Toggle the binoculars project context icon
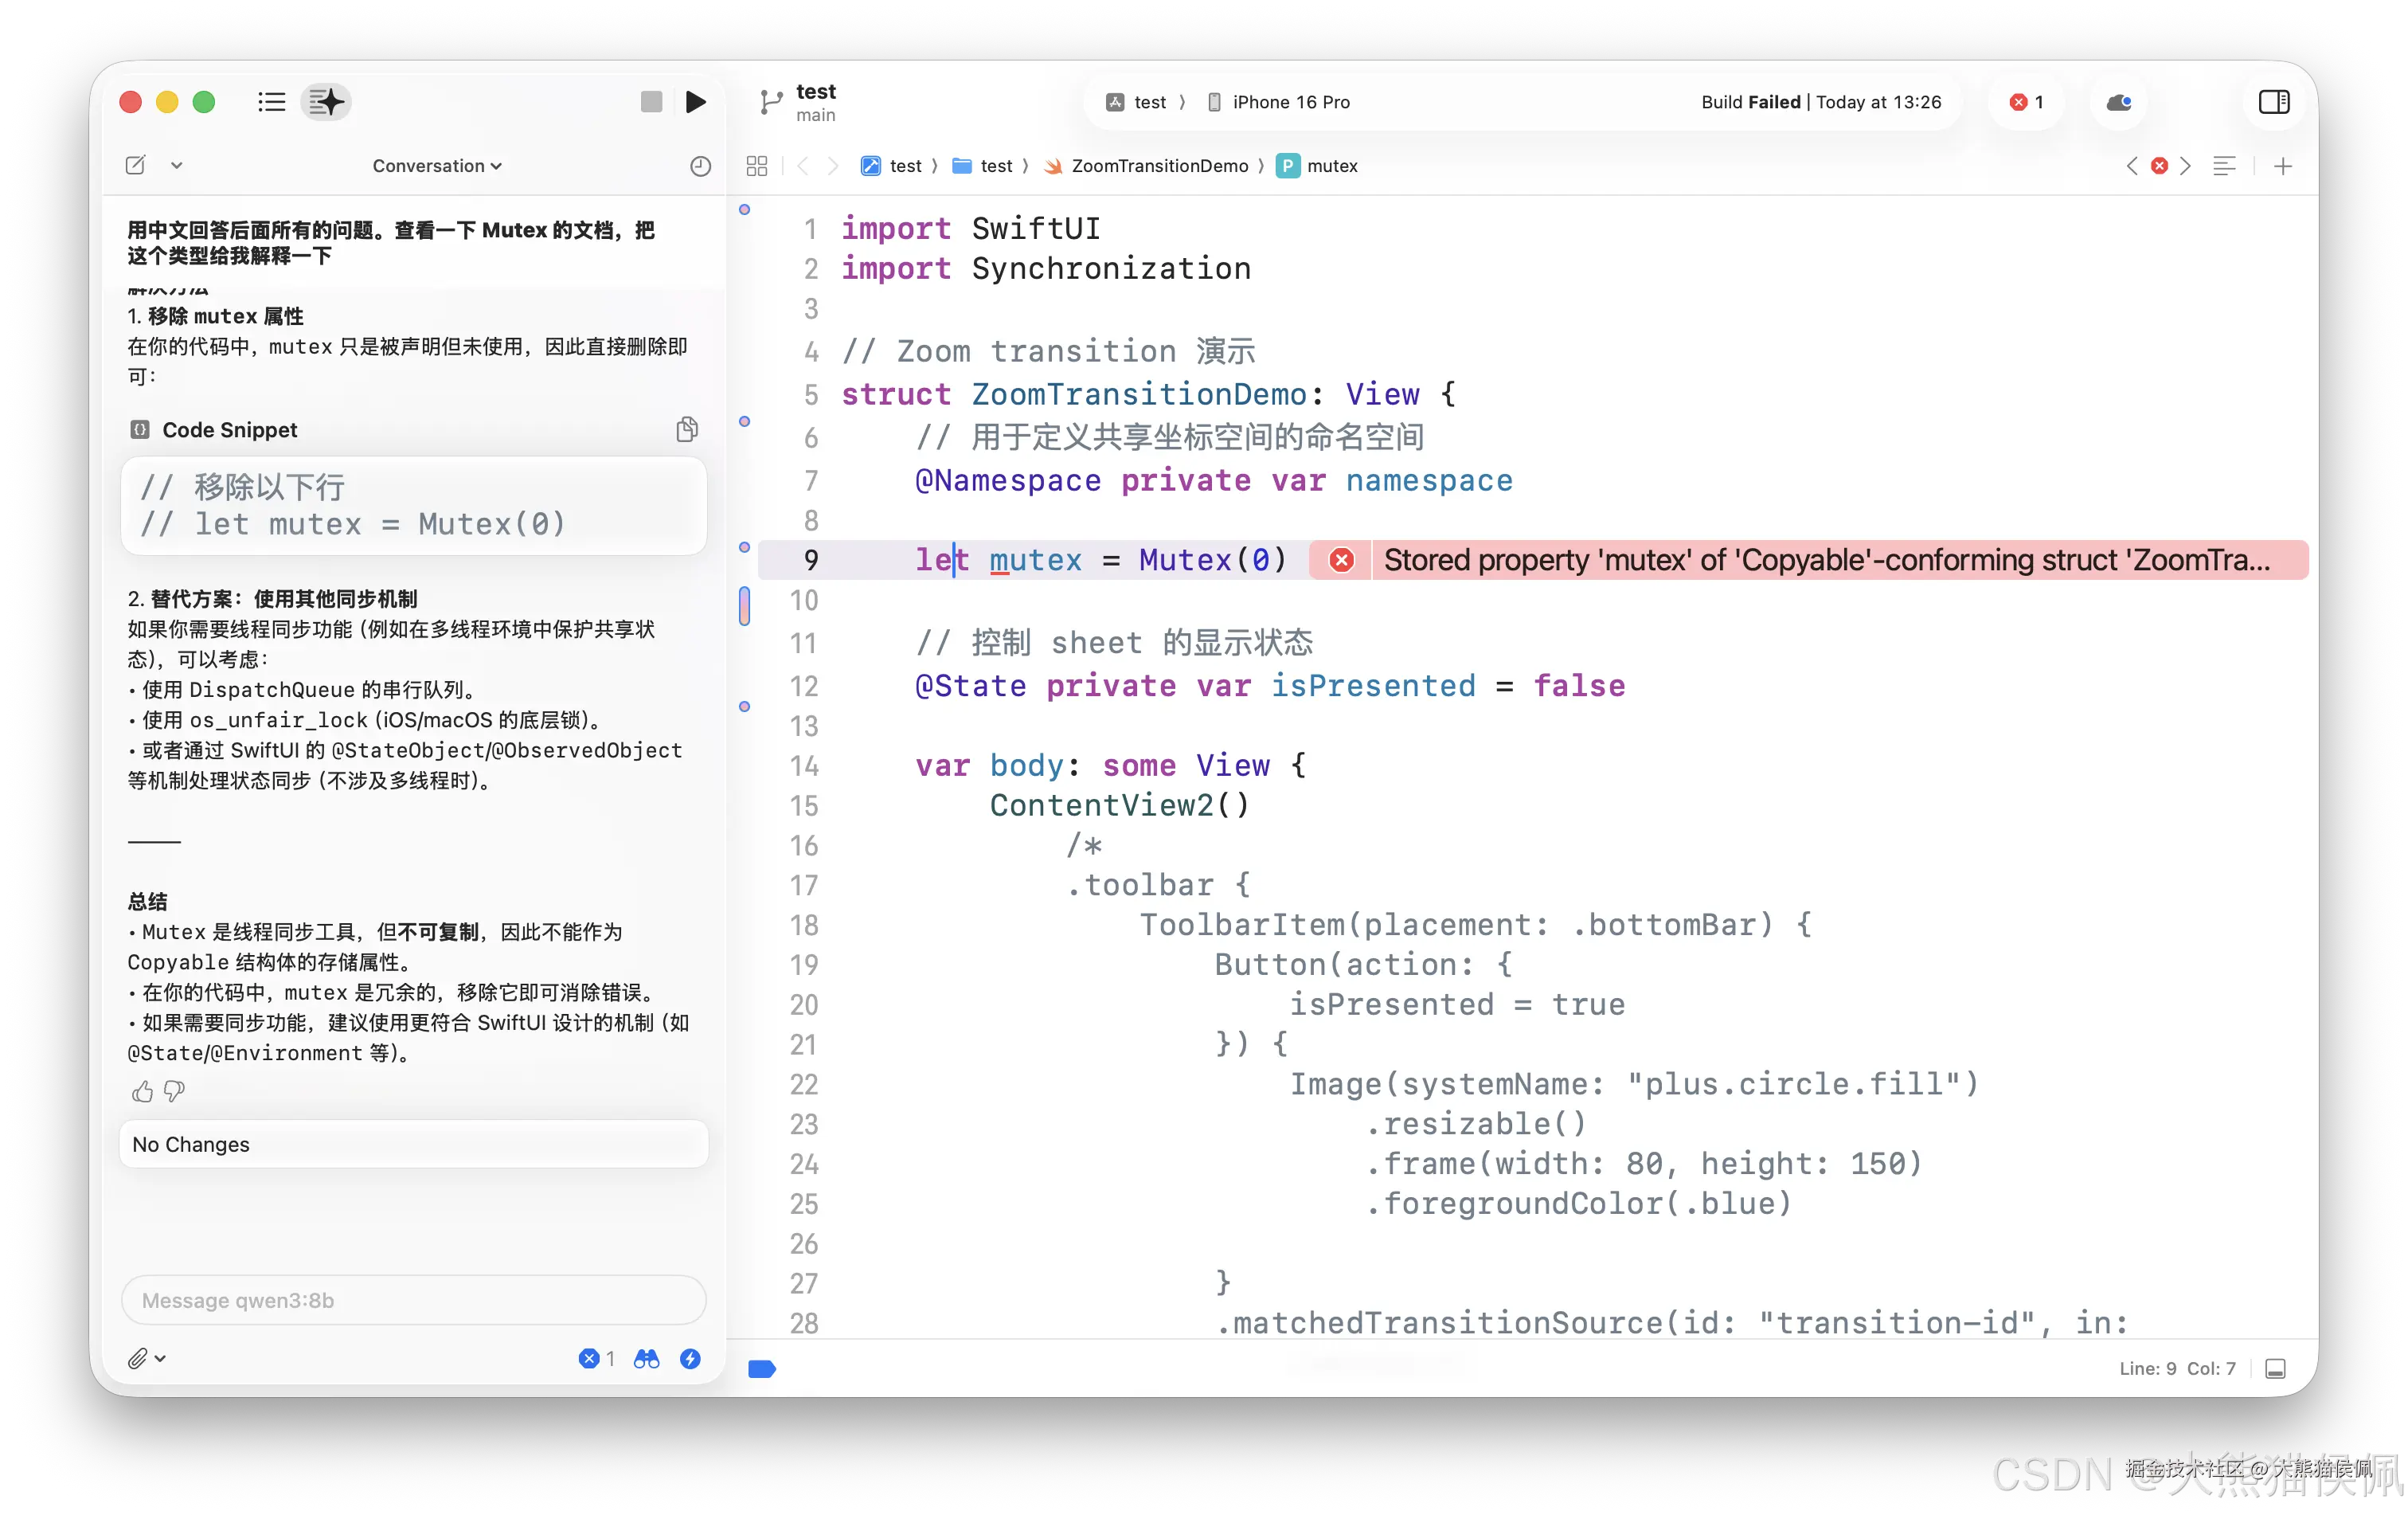Screen dimensions: 2408x1515 click(x=646, y=1358)
